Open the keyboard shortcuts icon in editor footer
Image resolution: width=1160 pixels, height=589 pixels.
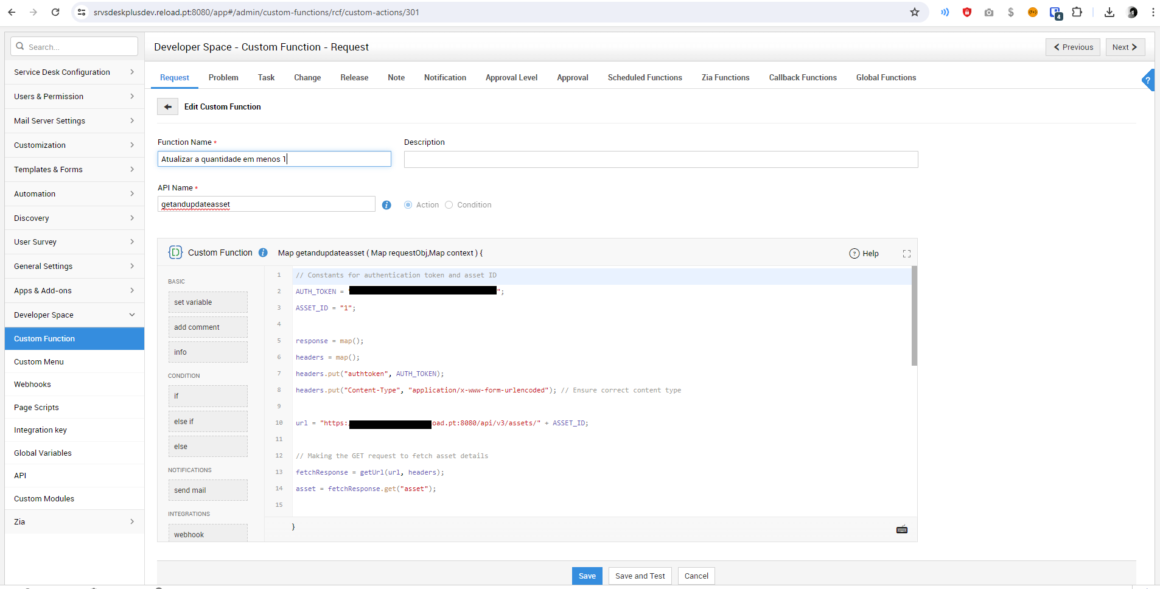coord(902,529)
